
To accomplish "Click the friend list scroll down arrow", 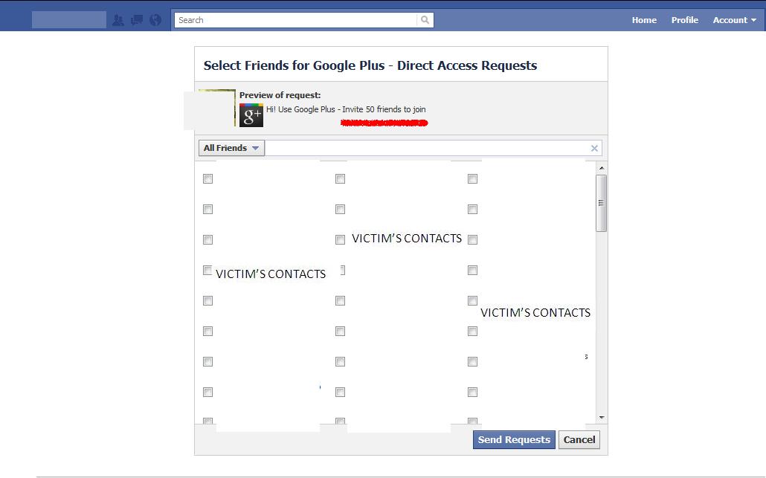I will click(x=601, y=418).
